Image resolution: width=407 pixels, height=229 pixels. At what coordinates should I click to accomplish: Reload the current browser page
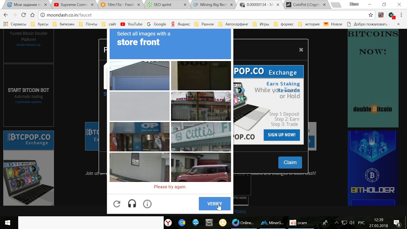(24, 15)
